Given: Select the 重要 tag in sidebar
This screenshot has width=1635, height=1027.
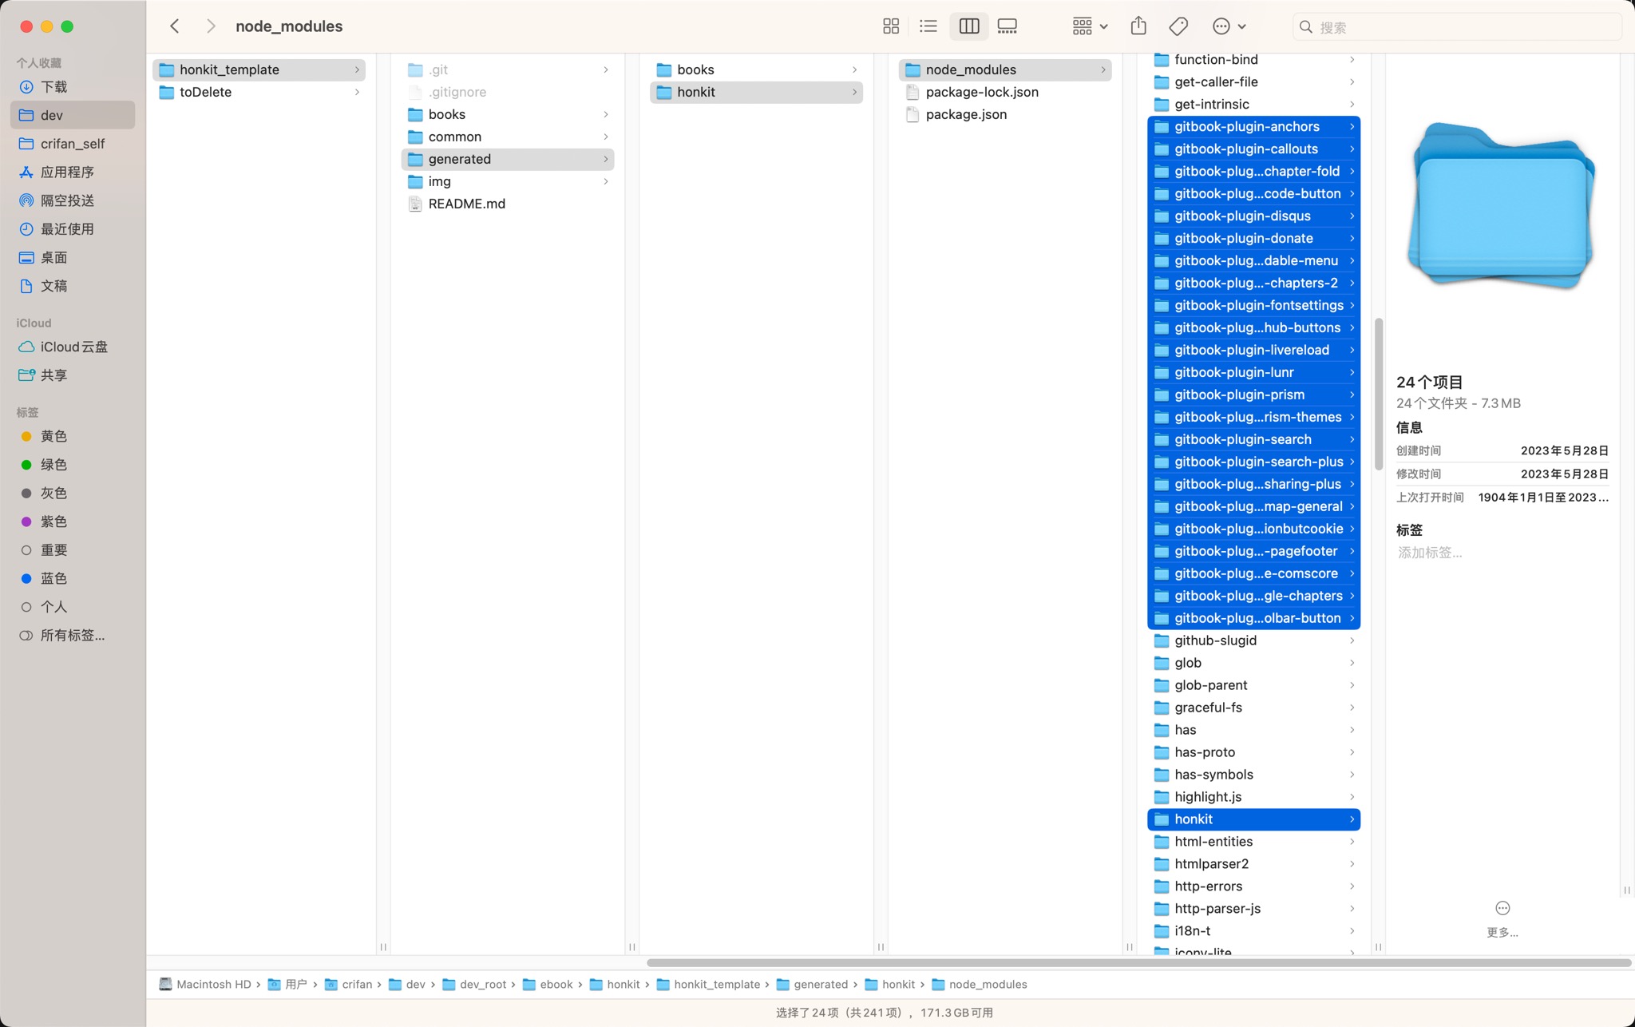Looking at the screenshot, I should (x=53, y=550).
